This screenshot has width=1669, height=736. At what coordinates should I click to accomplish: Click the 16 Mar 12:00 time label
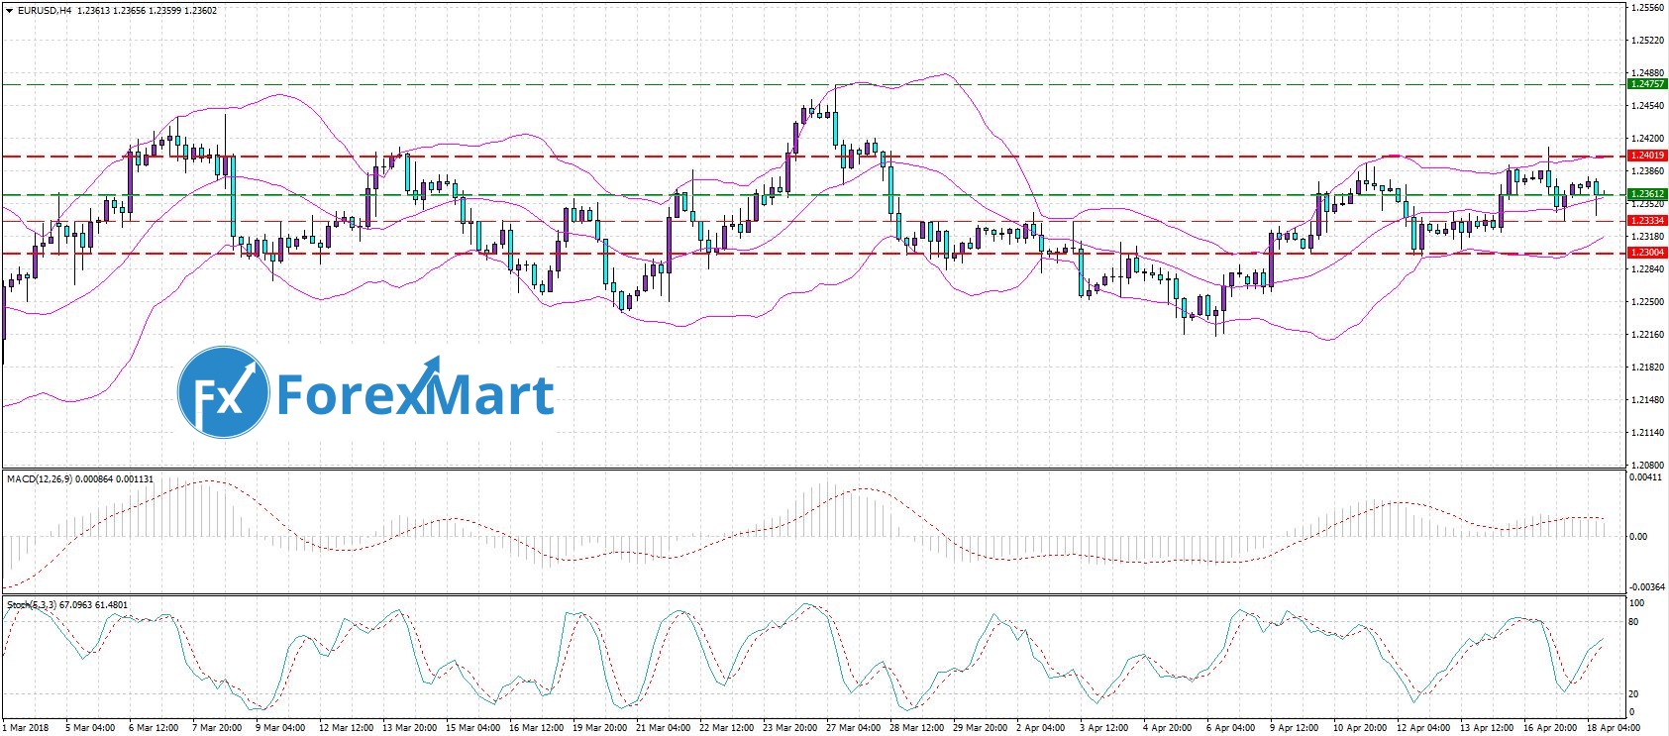click(x=536, y=728)
